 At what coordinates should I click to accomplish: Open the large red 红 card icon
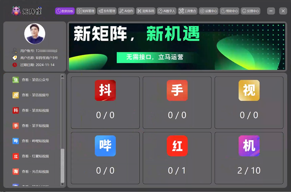click(x=177, y=146)
